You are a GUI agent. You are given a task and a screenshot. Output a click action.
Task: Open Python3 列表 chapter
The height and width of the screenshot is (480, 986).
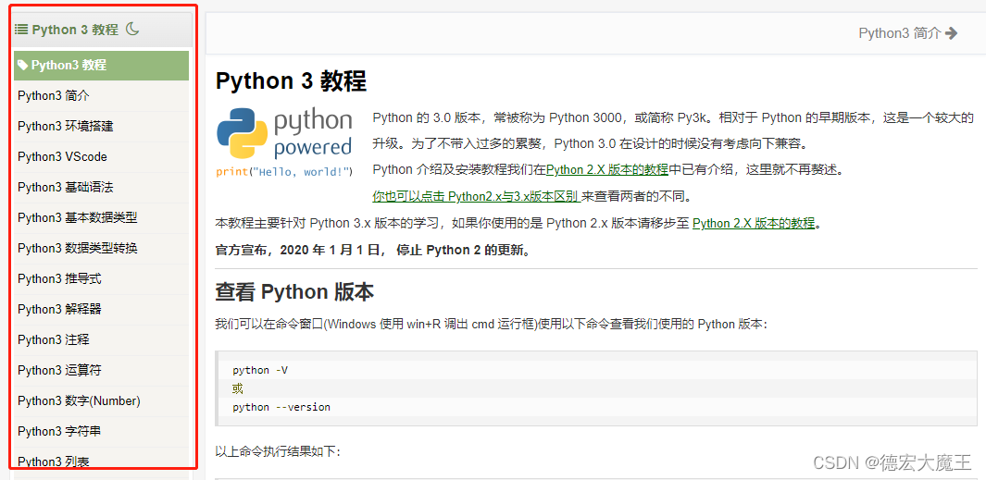tap(101, 462)
